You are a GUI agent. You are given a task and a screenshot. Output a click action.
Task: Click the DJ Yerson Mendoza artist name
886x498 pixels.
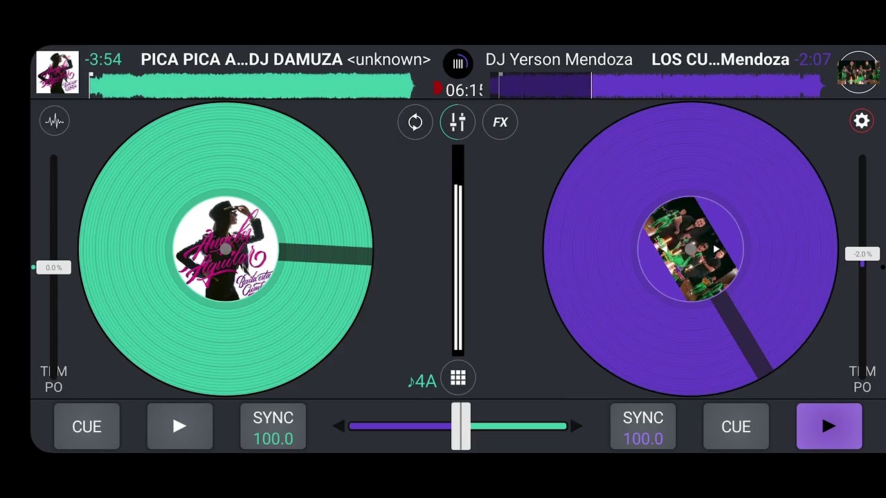click(x=559, y=59)
